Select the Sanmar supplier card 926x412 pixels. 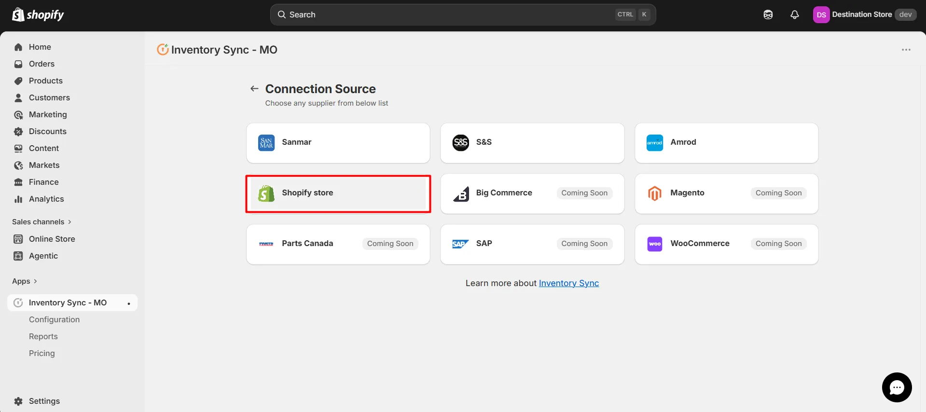pos(338,143)
